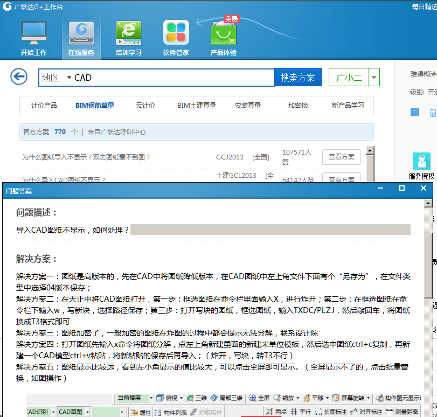Click the '64142人赞' count text

(x=298, y=179)
